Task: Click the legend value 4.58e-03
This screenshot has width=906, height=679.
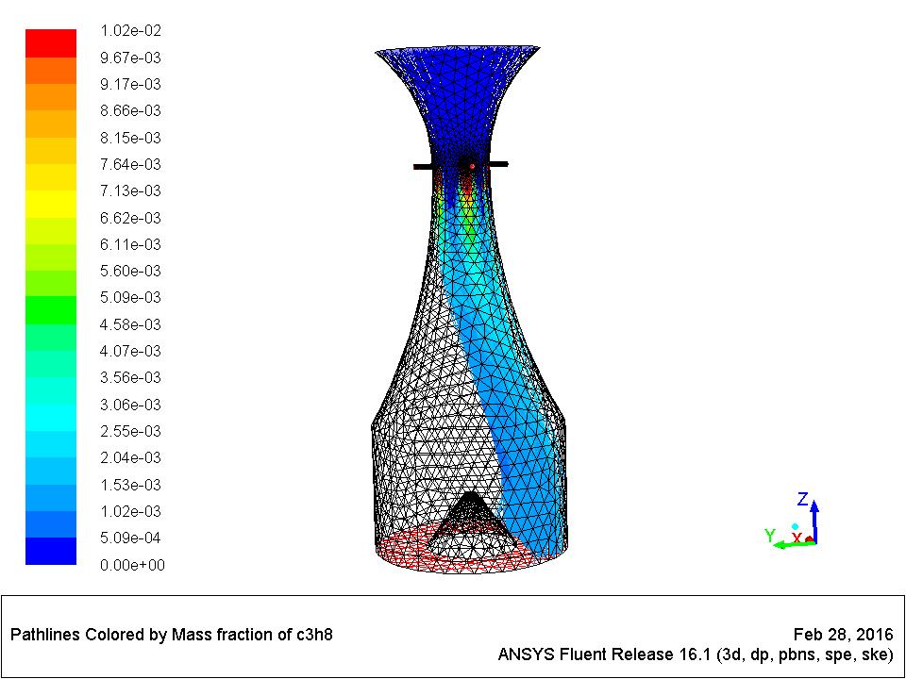Action: tap(130, 325)
